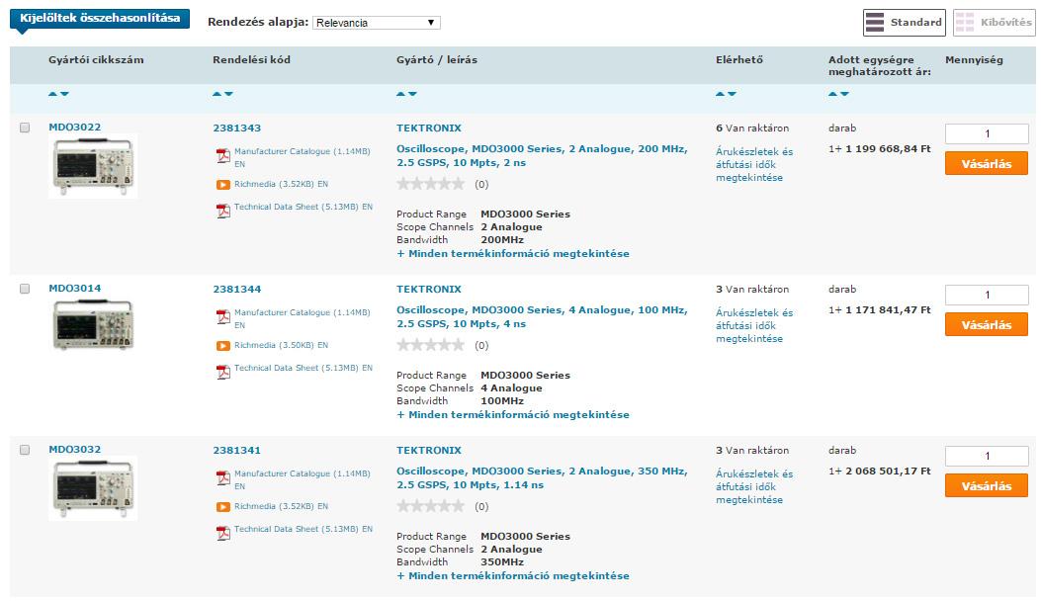View stock and lead times for MDO3032
Screen dimensions: 1041x601
click(754, 487)
